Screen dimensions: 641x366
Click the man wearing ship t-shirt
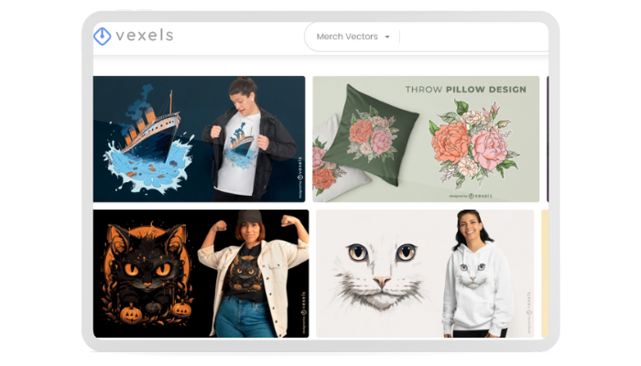[x=248, y=139]
